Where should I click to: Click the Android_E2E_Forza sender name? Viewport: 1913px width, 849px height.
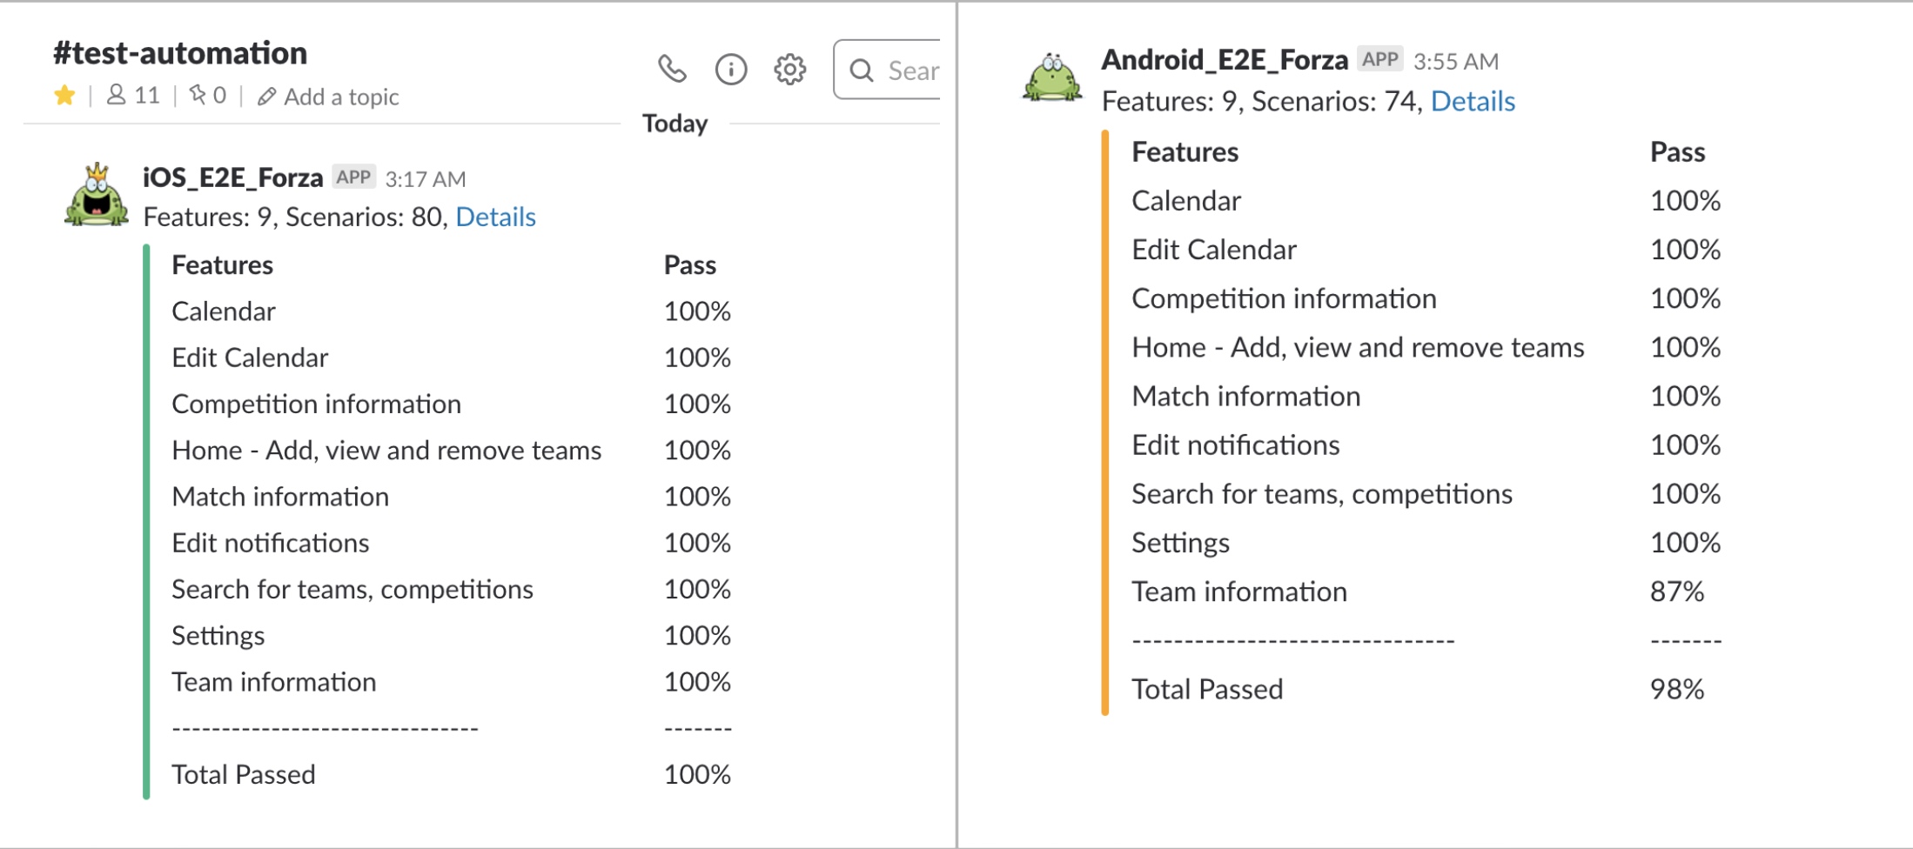[1225, 60]
